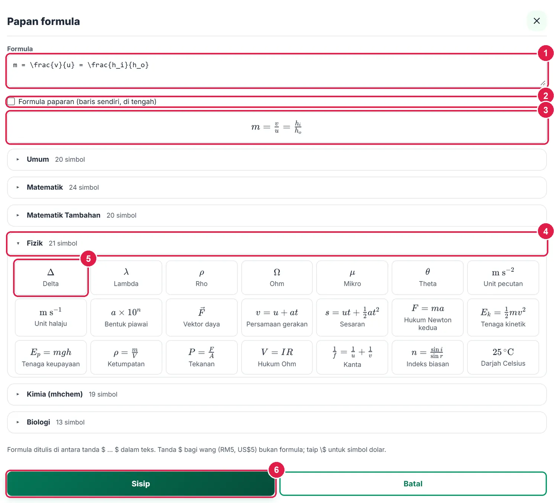Insert the Vektor daya symbol
This screenshot has width=554, height=503.
click(x=201, y=317)
